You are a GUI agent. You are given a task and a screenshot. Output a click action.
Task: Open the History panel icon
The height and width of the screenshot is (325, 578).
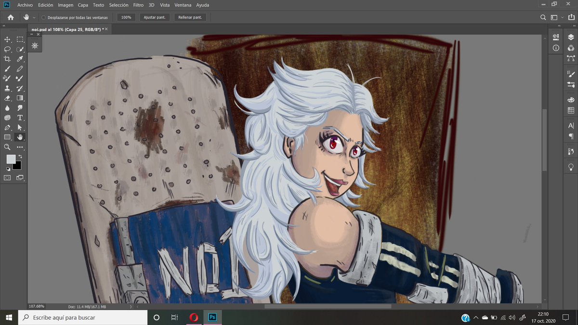571,151
